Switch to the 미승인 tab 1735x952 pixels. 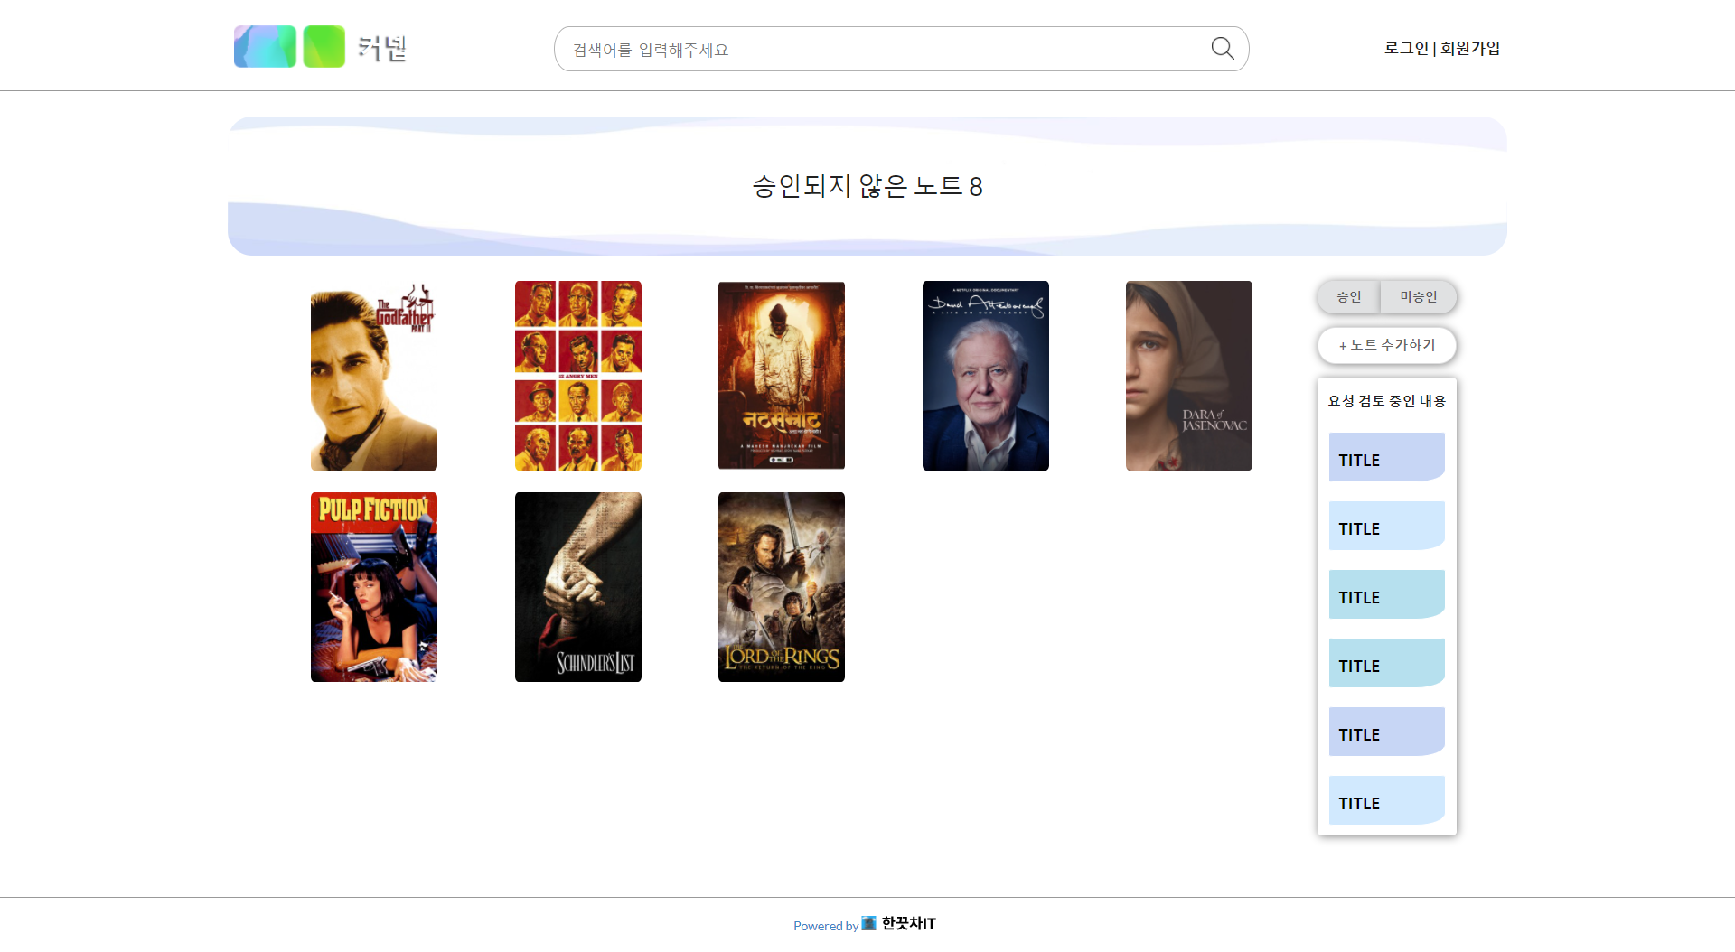click(1418, 297)
